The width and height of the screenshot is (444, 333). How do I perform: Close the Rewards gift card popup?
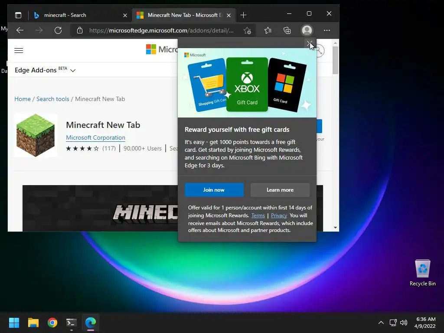[x=309, y=44]
